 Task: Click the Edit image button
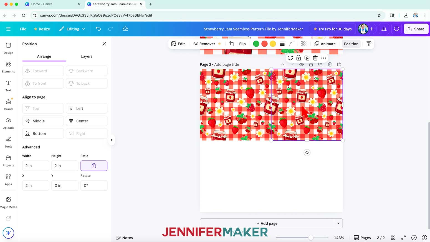[x=178, y=44]
